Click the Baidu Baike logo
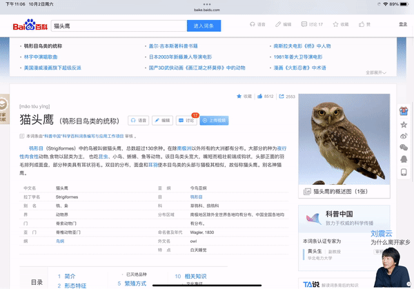Image resolution: width=414 pixels, height=289 pixels. pyautogui.click(x=30, y=25)
